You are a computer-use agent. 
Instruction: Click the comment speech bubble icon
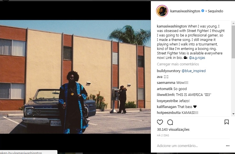pos(170,122)
